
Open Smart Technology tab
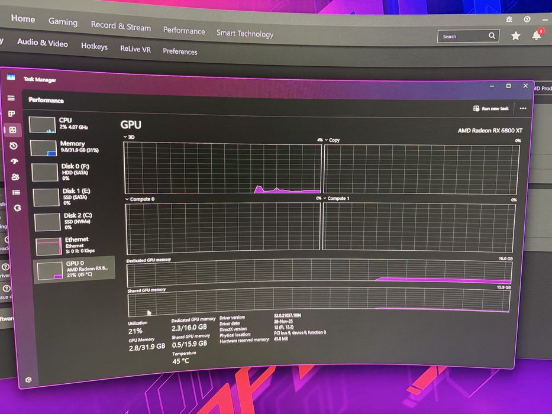tap(245, 34)
